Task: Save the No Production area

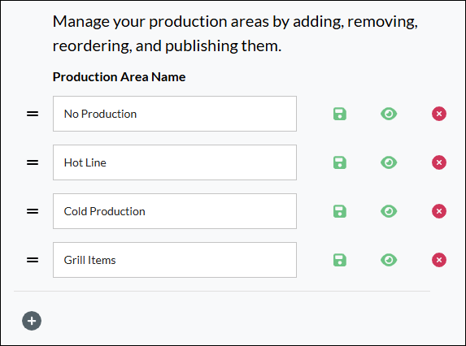Action: [x=340, y=114]
